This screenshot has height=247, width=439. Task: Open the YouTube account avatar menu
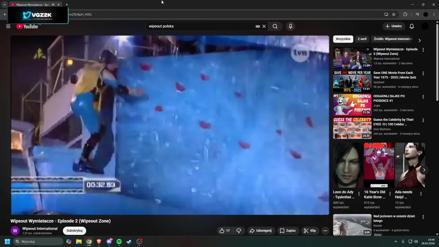[x=425, y=26]
